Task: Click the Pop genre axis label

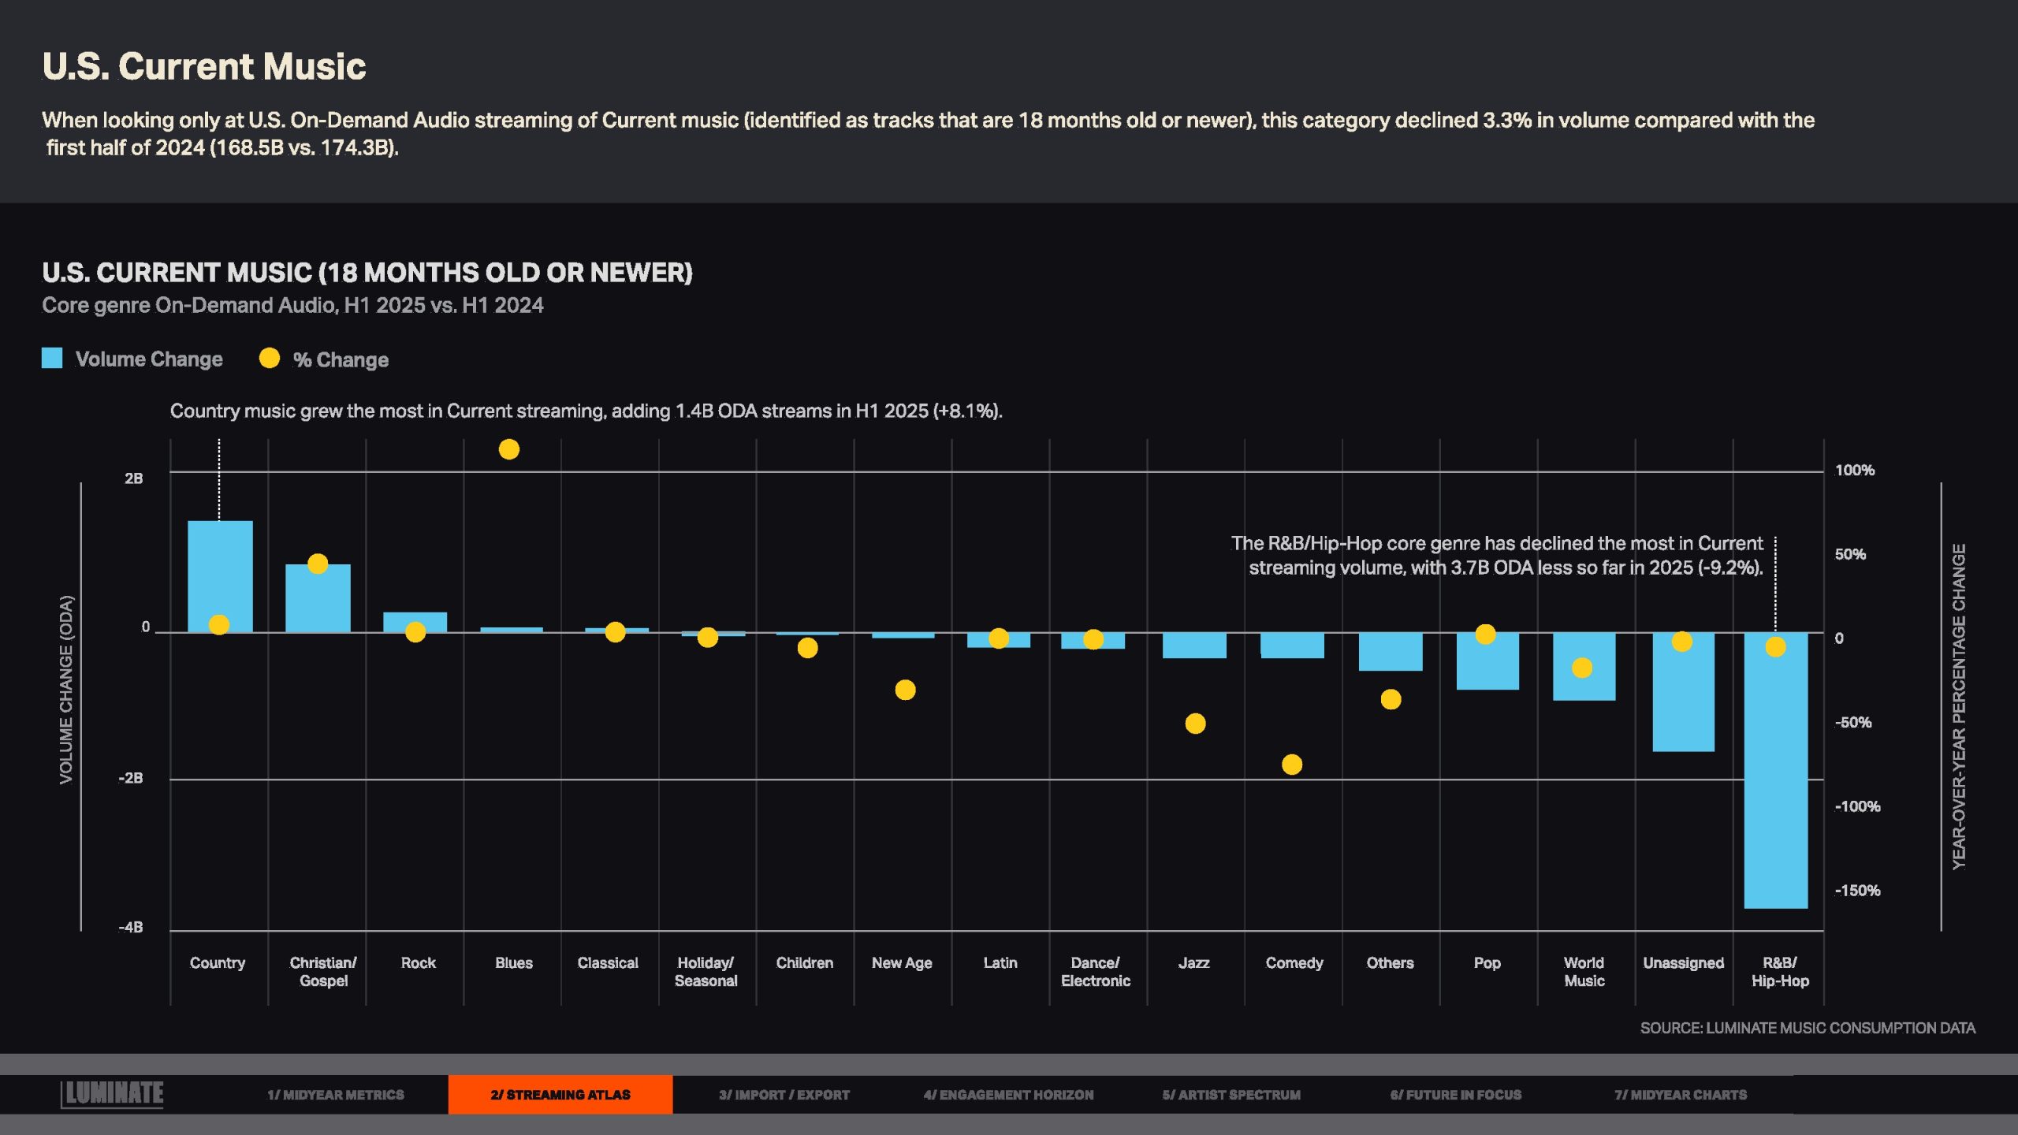Action: 1487,963
